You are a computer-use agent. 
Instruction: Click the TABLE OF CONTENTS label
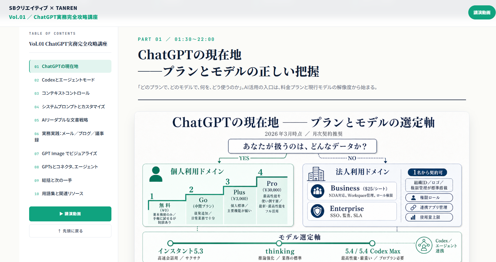52,33
